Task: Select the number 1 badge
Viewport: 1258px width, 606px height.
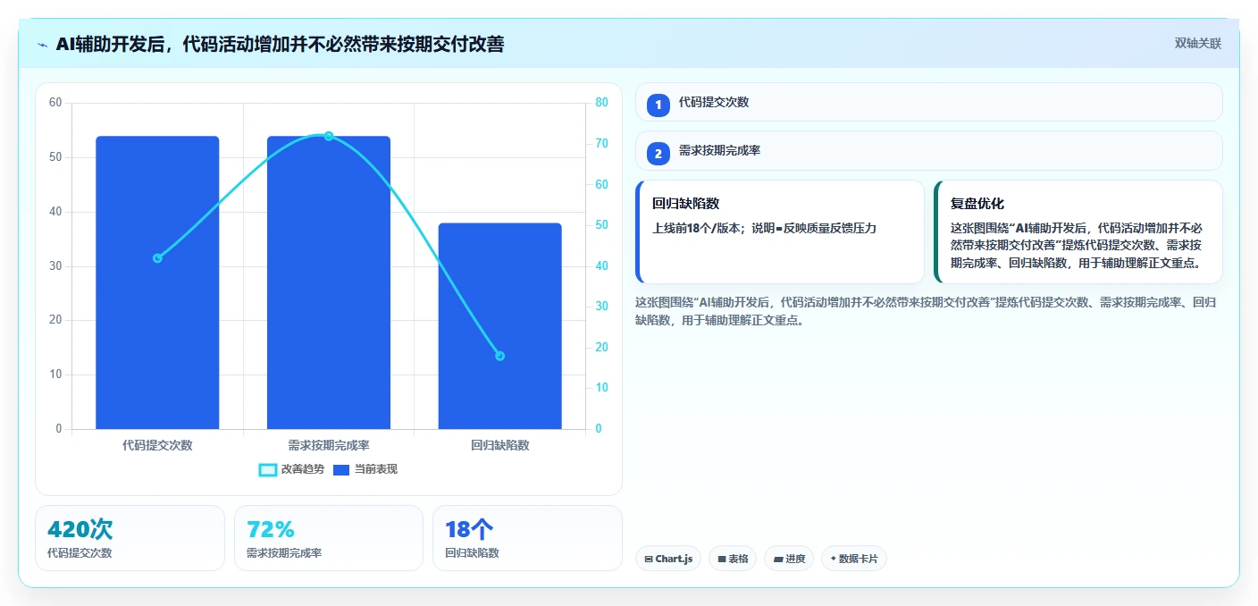Action: tap(658, 105)
